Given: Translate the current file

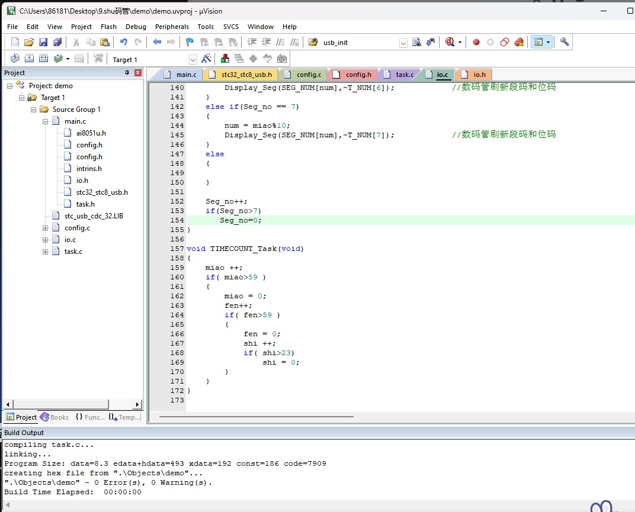Looking at the screenshot, I should [x=15, y=59].
